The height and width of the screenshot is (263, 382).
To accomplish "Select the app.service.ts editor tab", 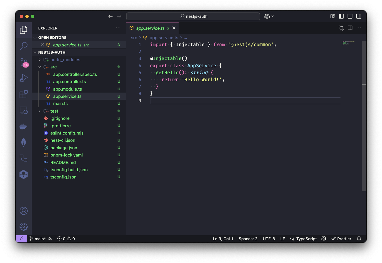I will click(x=152, y=28).
